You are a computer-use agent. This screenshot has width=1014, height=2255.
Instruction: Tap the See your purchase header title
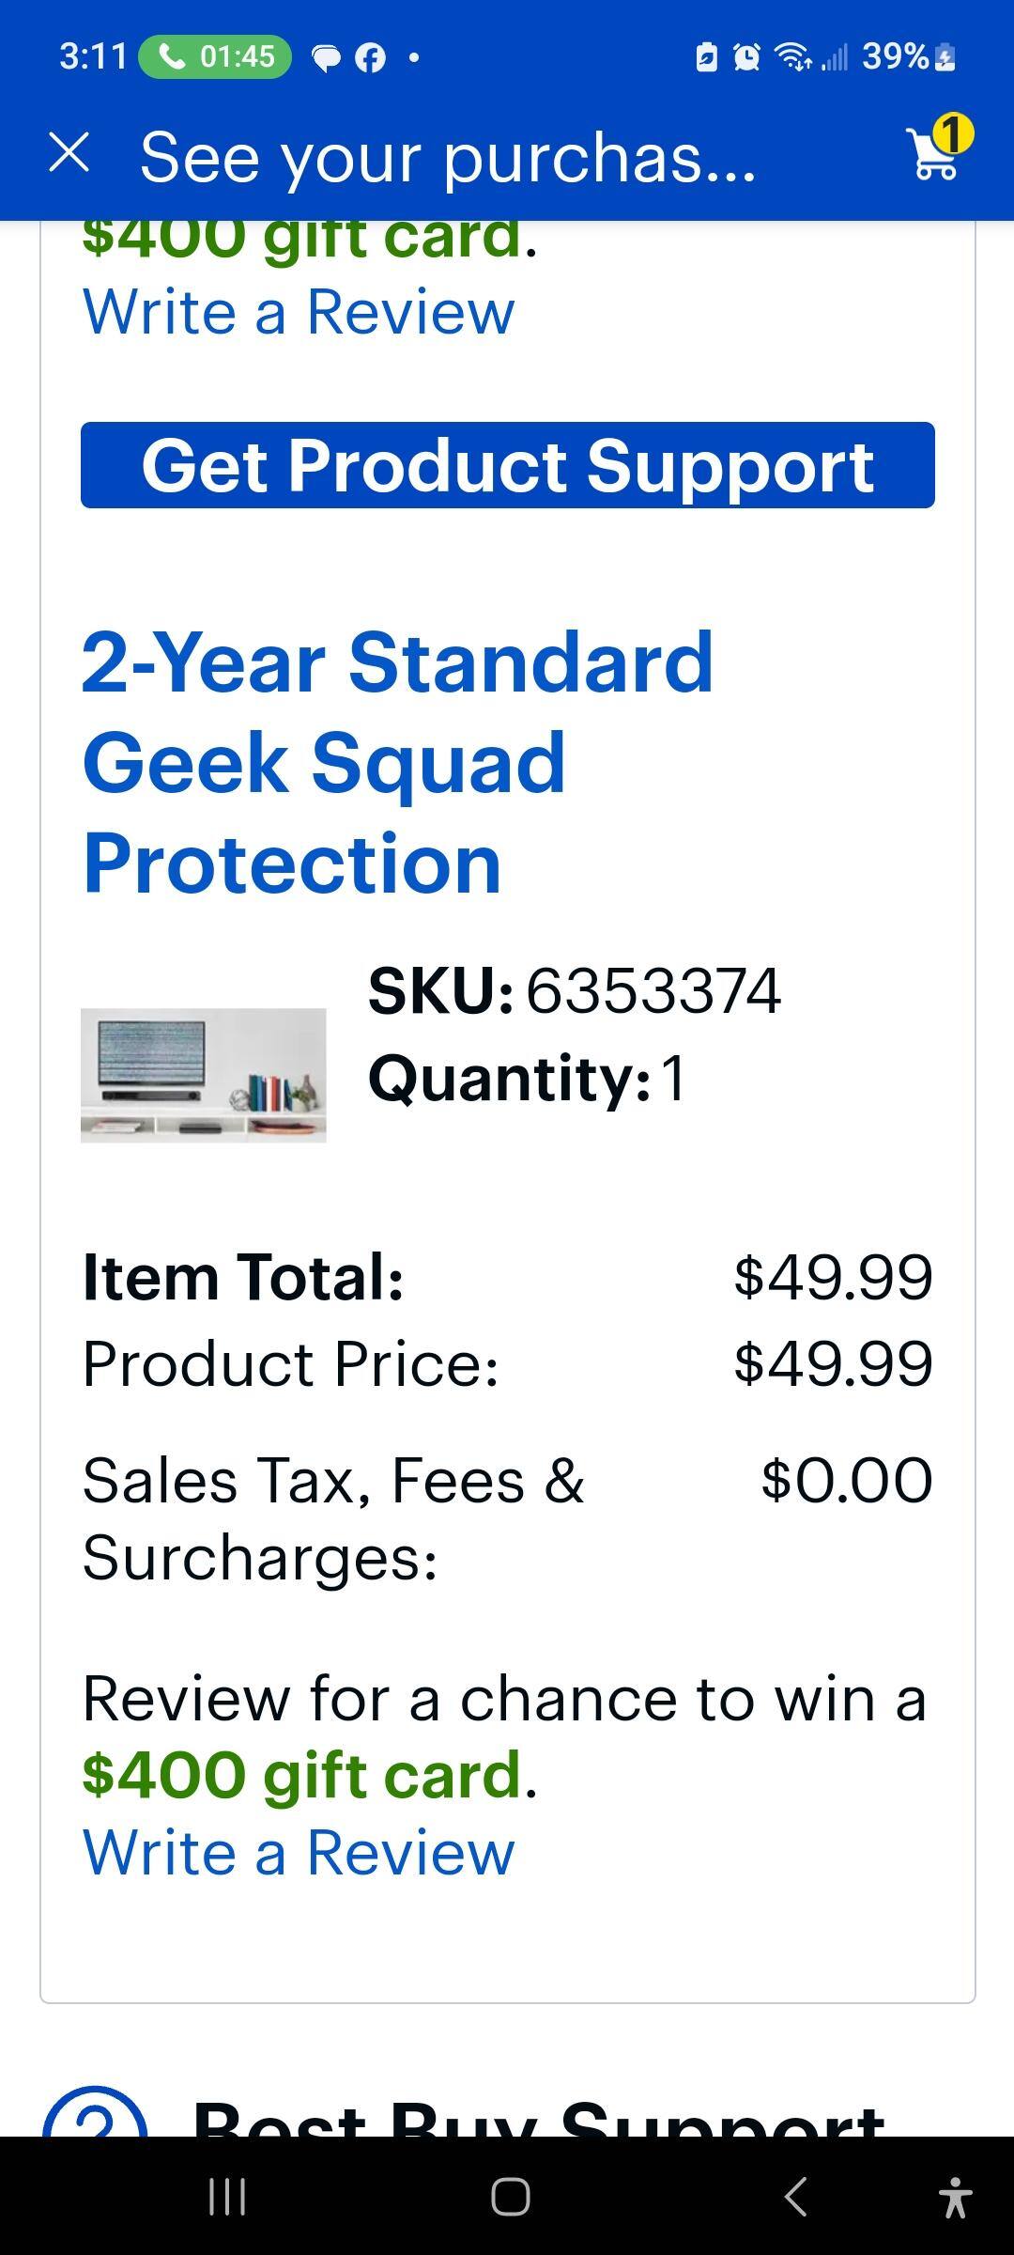447,157
